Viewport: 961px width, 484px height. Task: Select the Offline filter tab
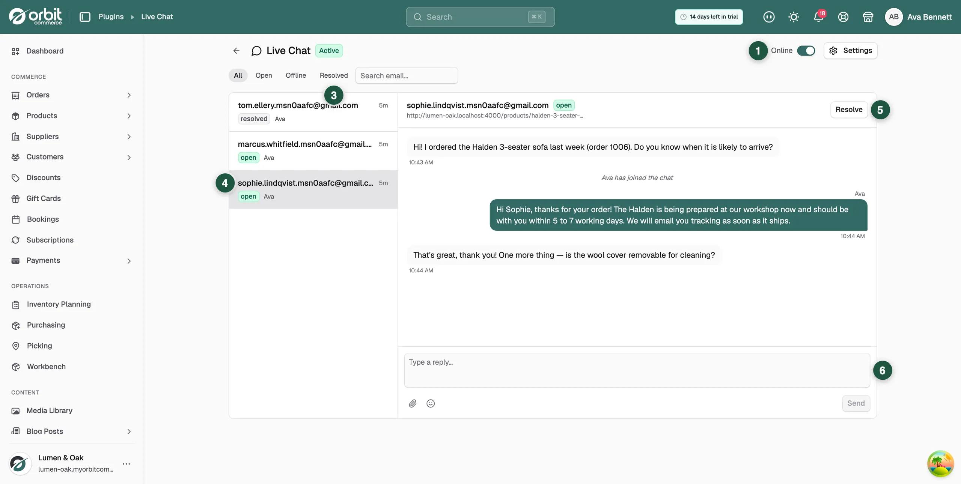pos(296,75)
